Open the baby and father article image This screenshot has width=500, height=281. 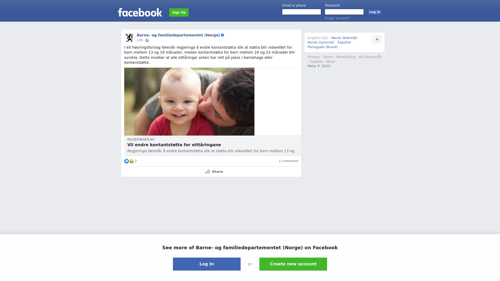(x=189, y=101)
